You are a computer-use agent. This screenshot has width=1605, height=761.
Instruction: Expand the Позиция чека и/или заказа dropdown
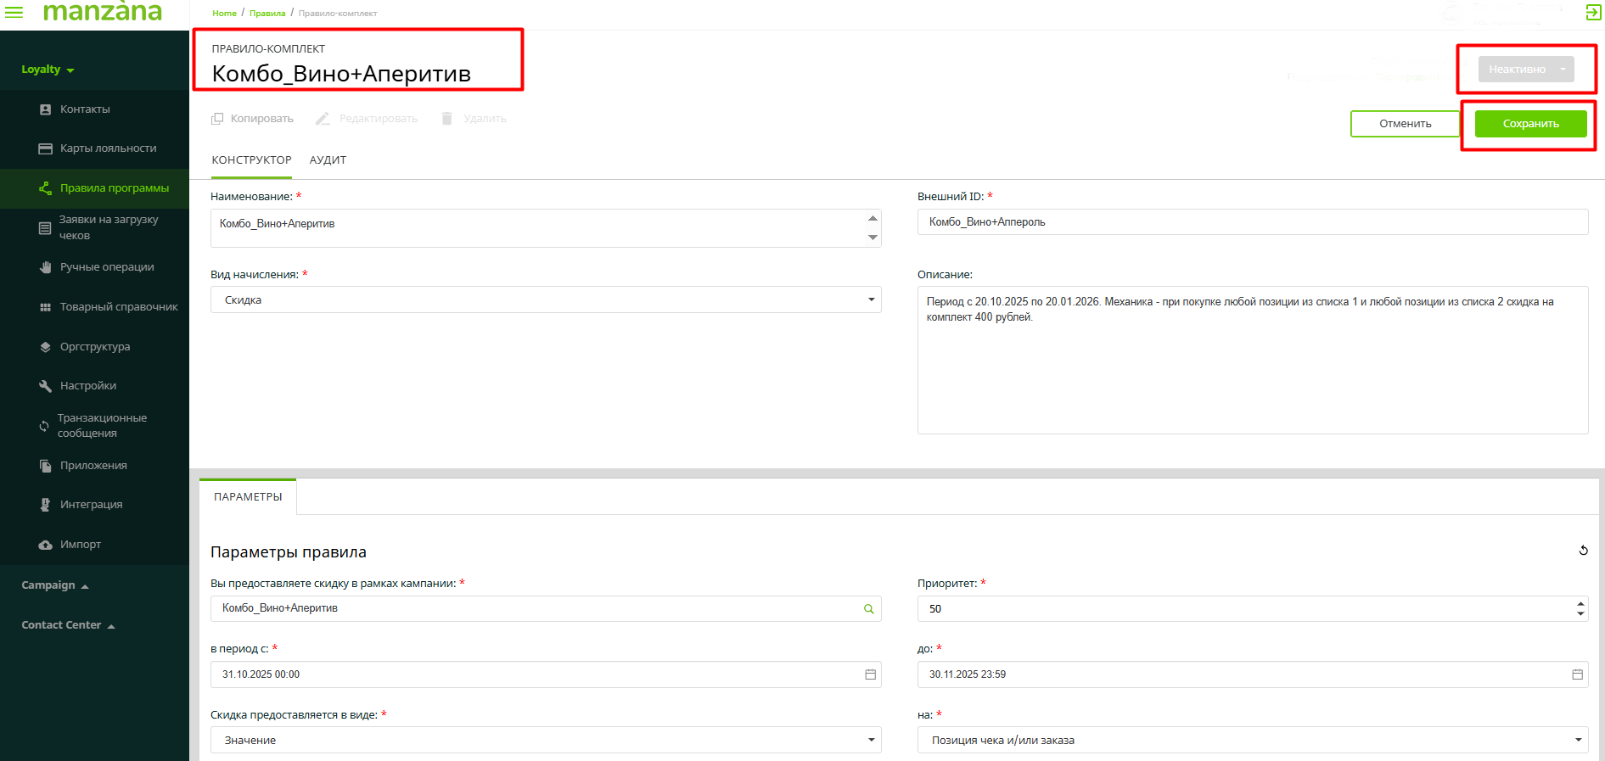click(x=1578, y=740)
